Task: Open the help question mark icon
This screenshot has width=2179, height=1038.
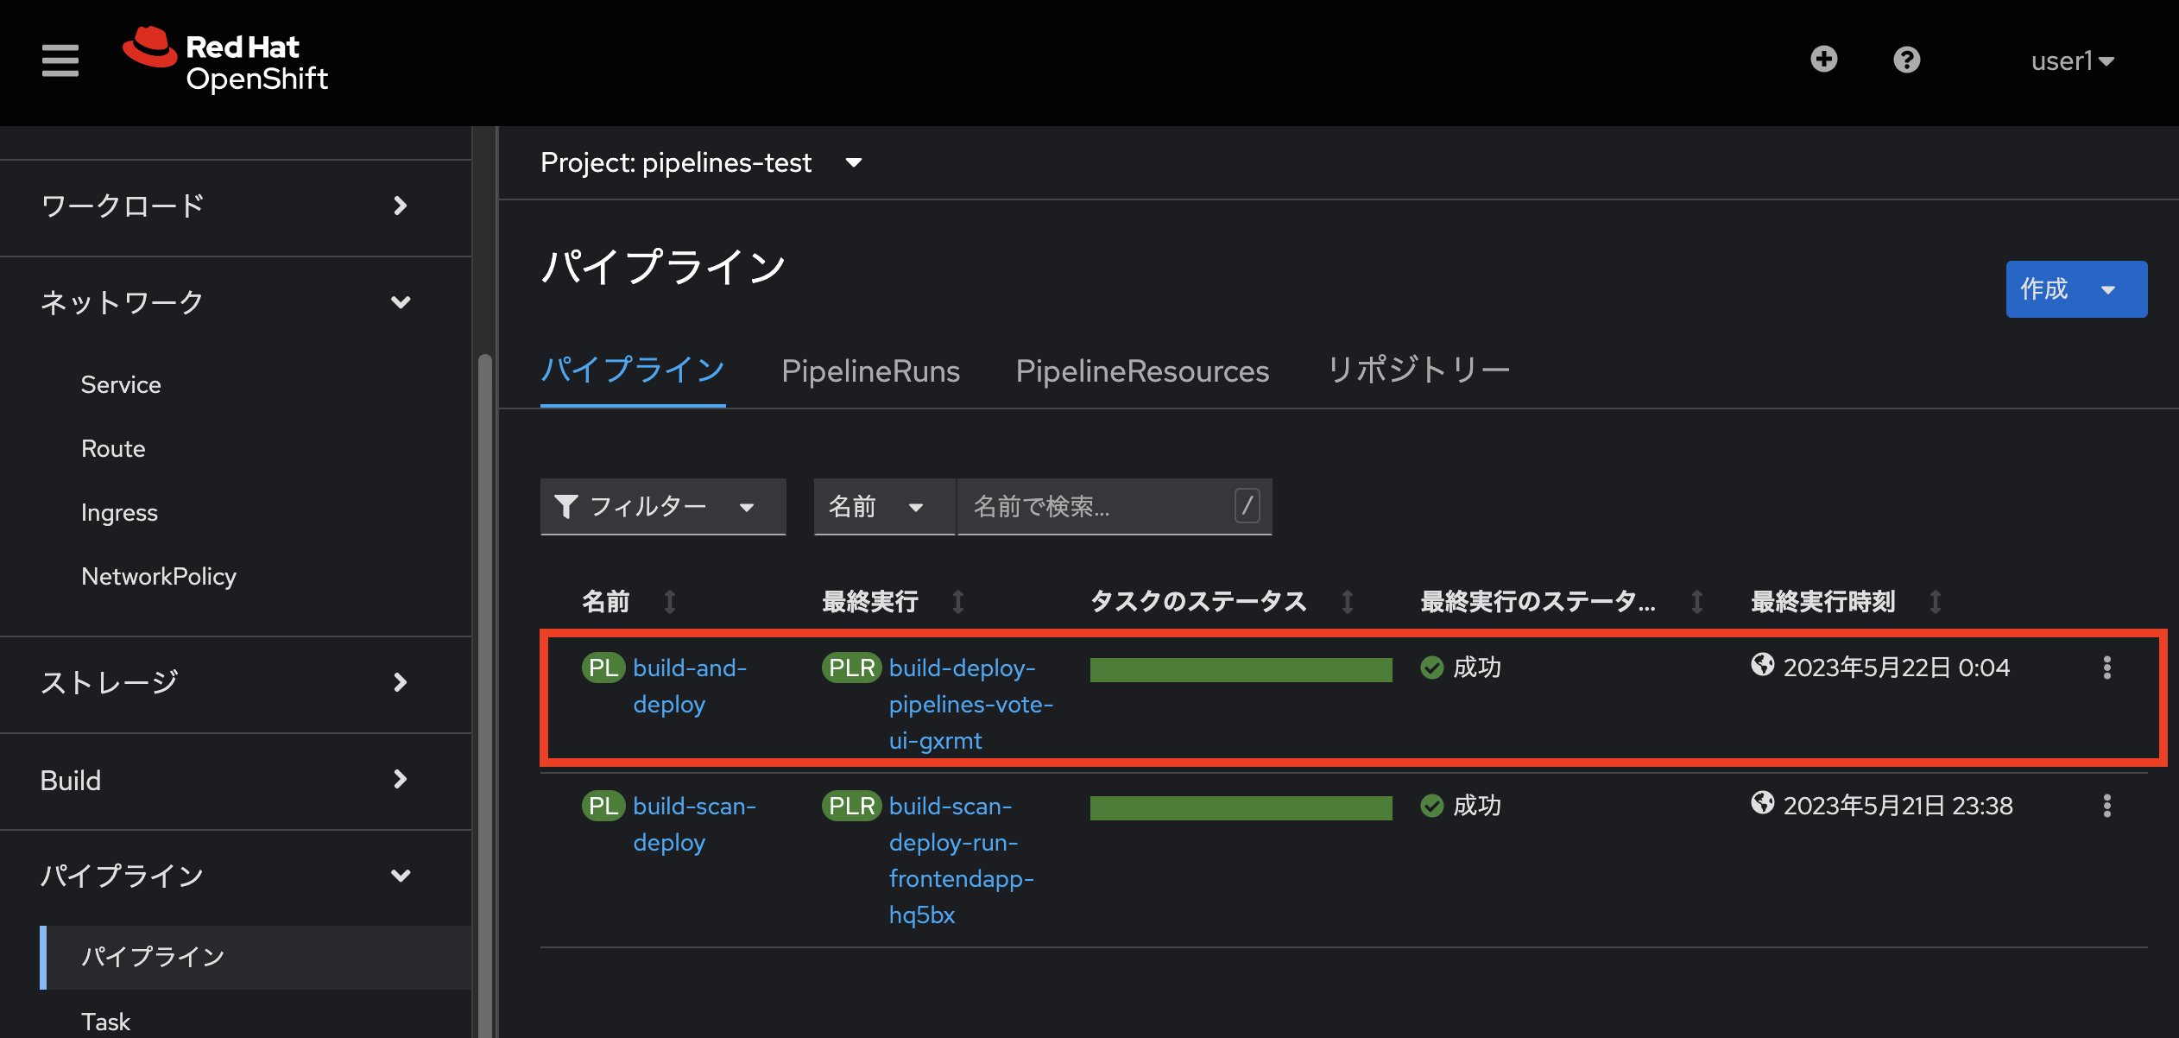Action: 1906,60
